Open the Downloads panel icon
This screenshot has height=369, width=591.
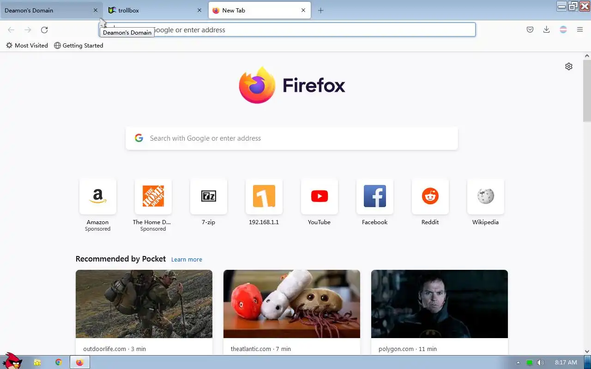pyautogui.click(x=547, y=30)
